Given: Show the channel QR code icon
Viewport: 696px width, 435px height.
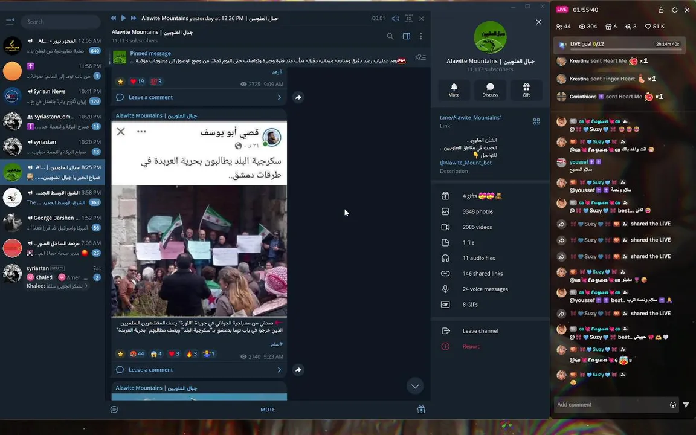Looking at the screenshot, I should coord(536,121).
